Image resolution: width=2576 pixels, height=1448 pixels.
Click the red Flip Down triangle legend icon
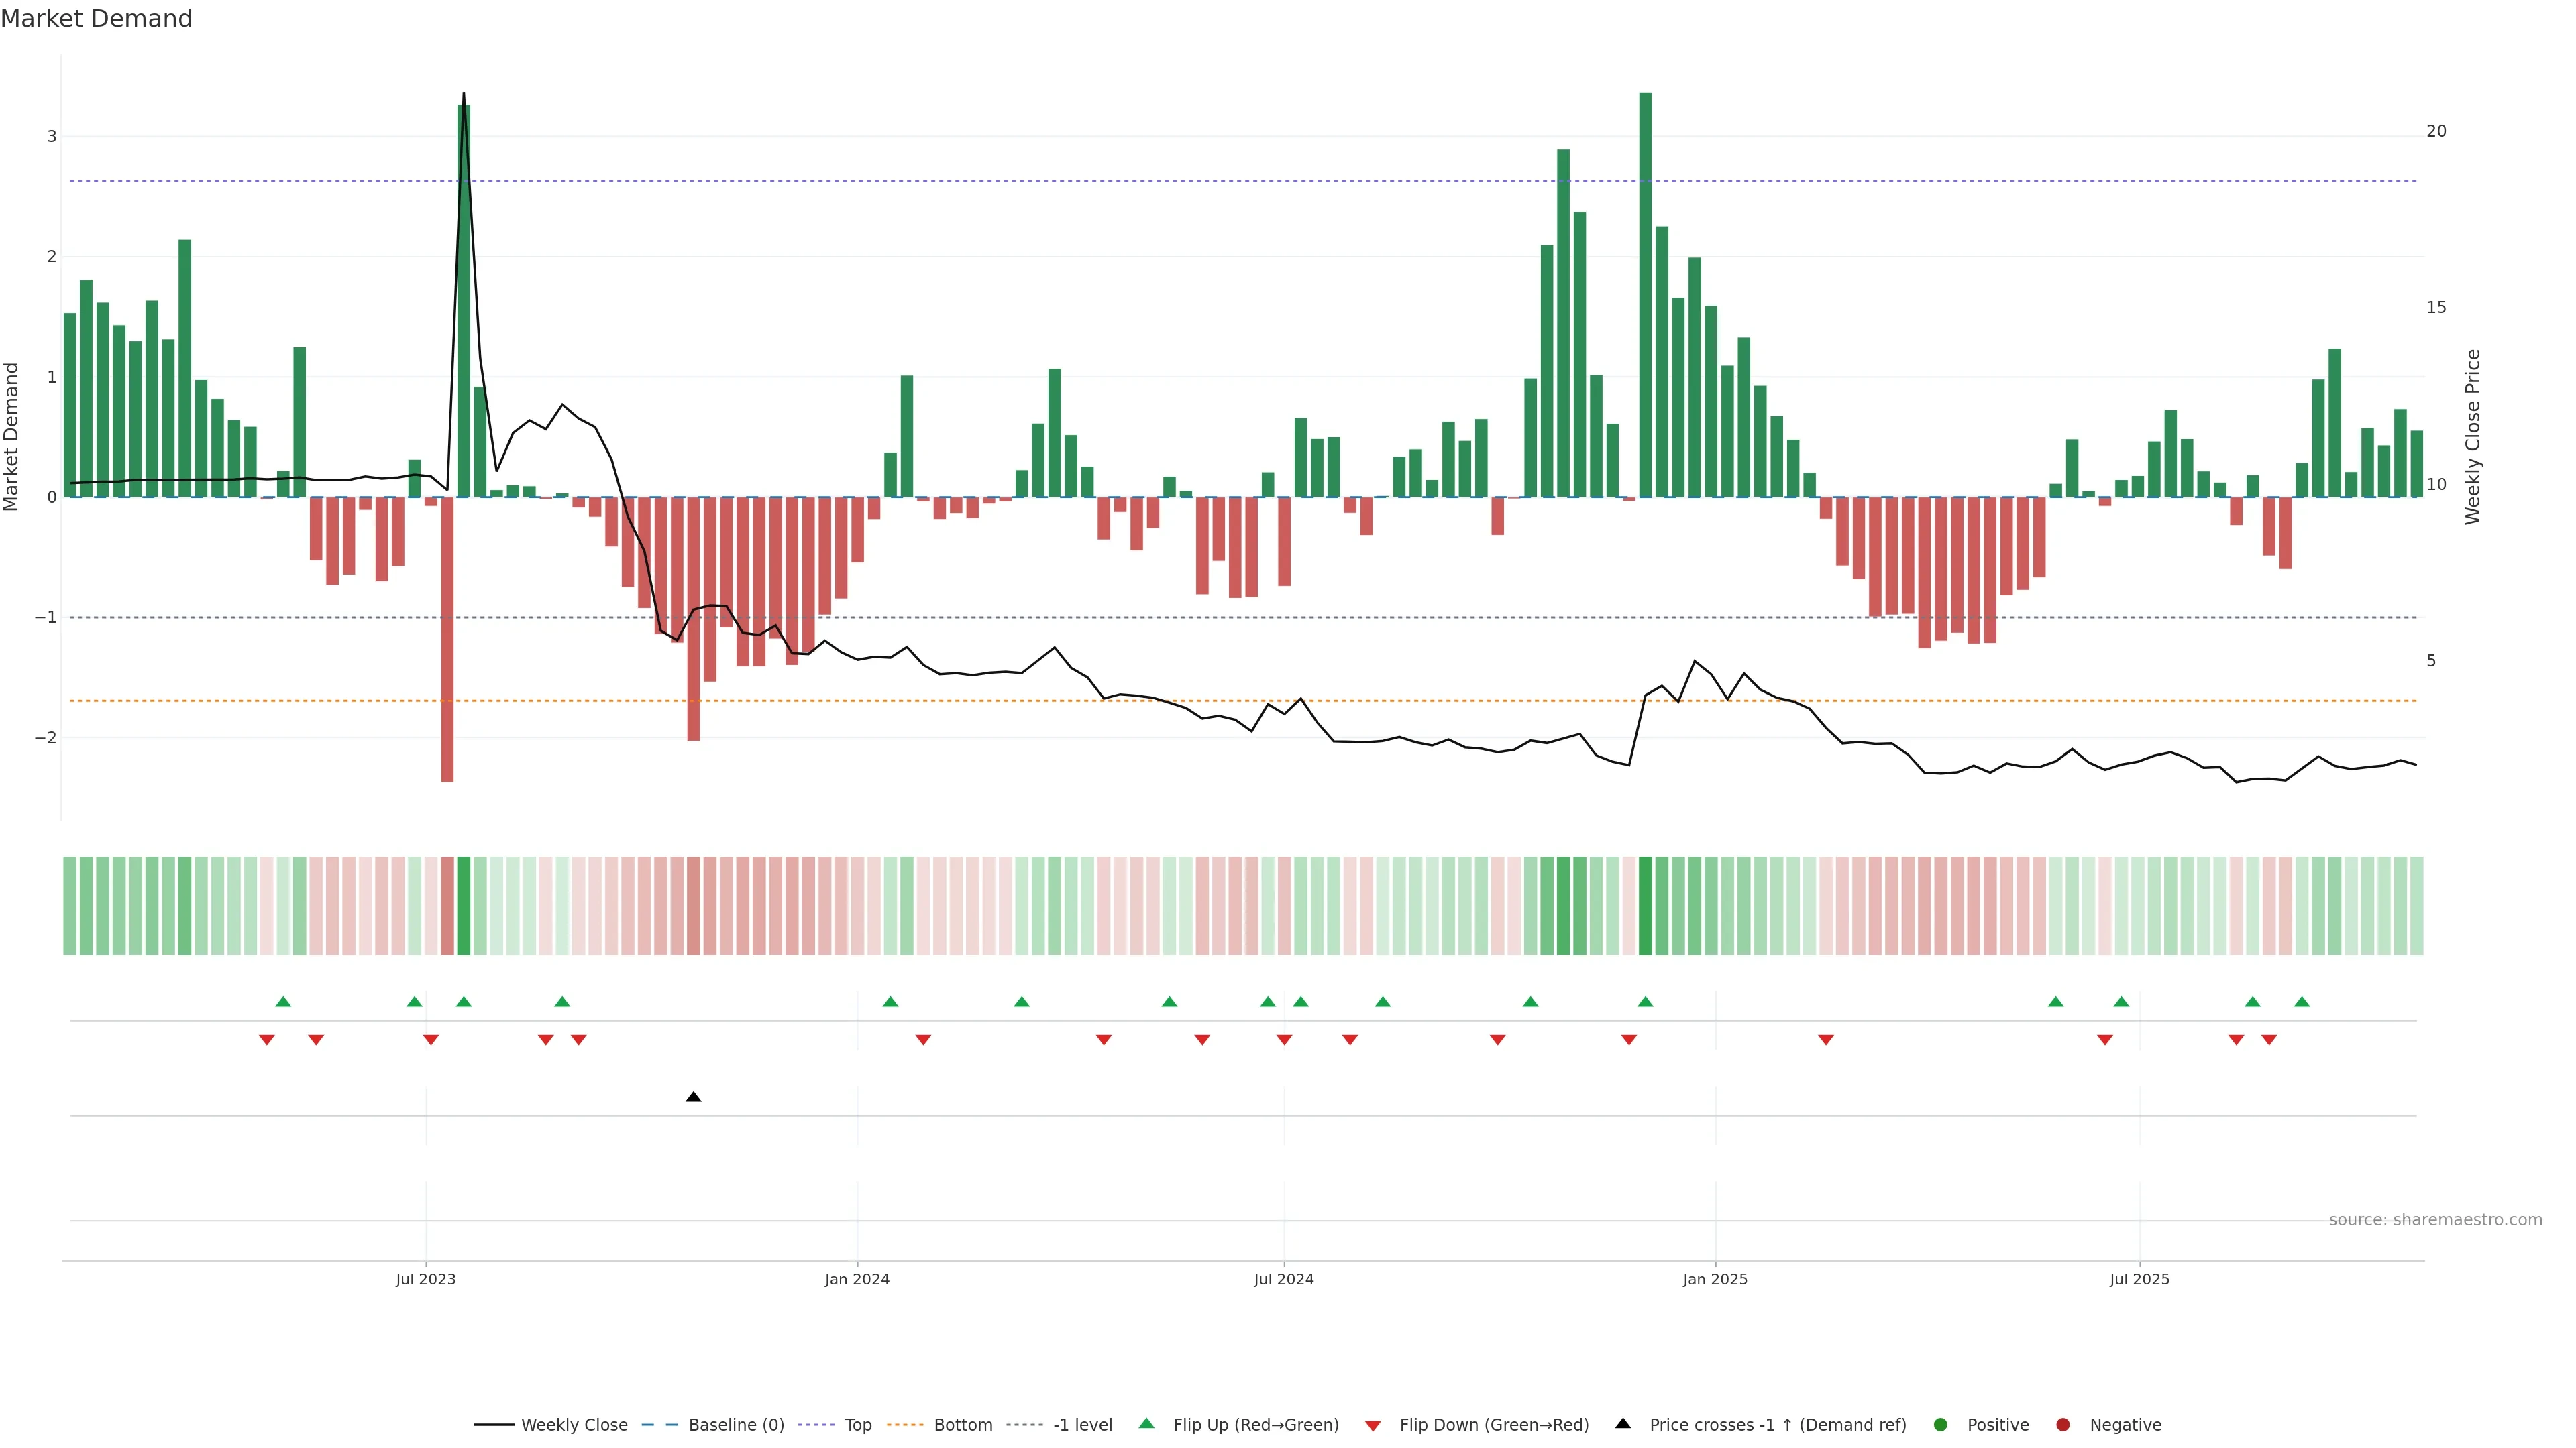tap(1373, 1426)
